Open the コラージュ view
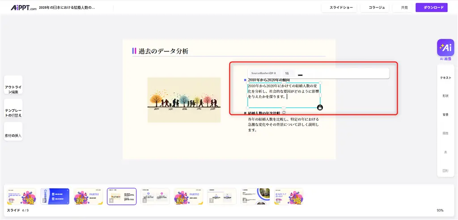The width and height of the screenshot is (458, 220). (x=374, y=8)
